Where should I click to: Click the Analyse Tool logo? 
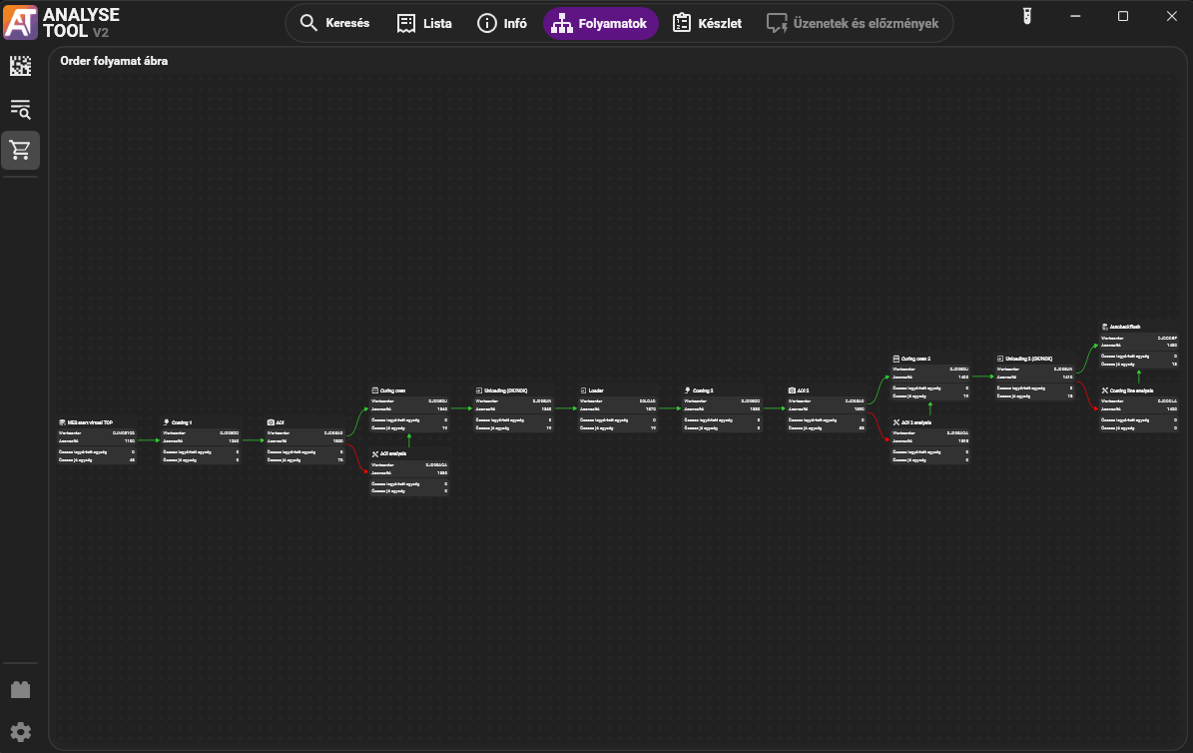pos(20,21)
